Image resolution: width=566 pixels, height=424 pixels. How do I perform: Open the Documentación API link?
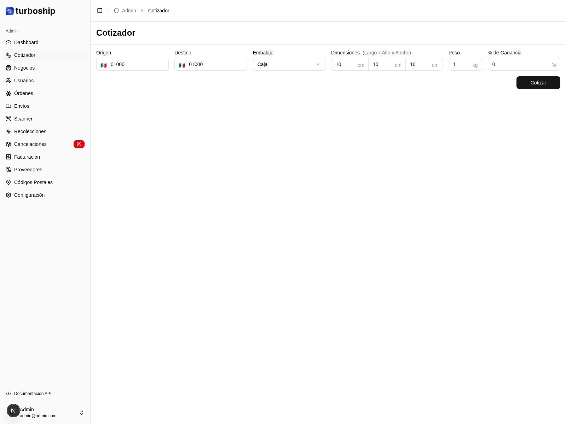33,394
